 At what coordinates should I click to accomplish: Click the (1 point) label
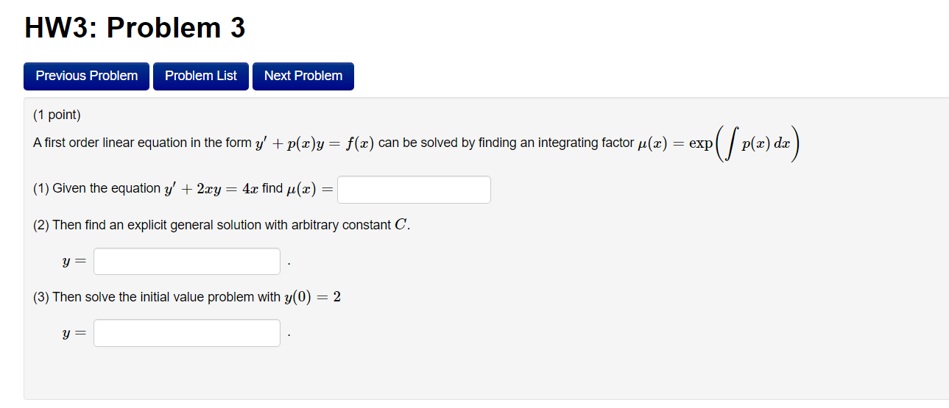click(57, 115)
